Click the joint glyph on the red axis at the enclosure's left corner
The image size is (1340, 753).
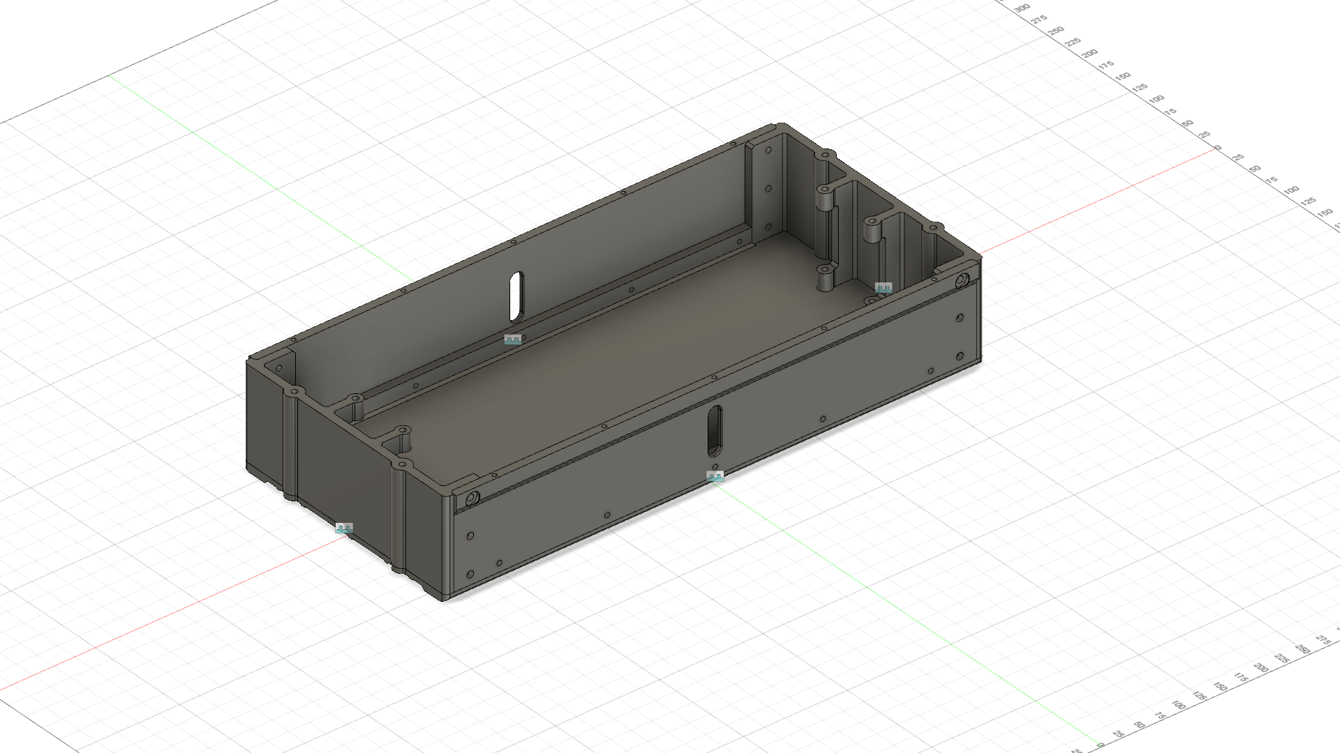(x=344, y=528)
